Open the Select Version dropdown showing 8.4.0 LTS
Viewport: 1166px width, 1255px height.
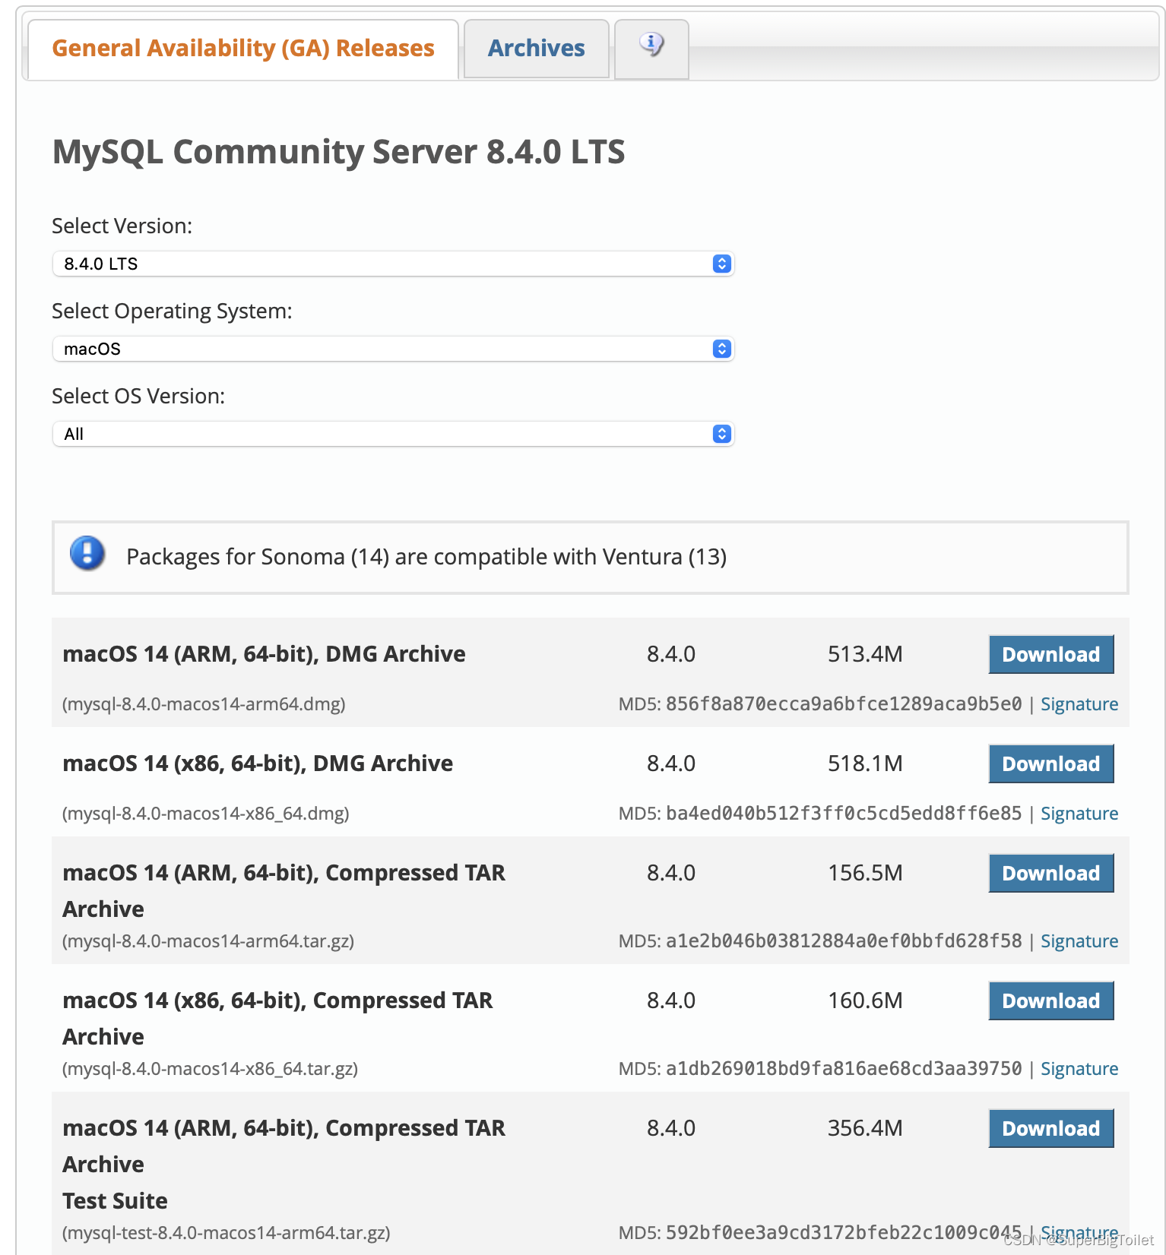click(393, 264)
